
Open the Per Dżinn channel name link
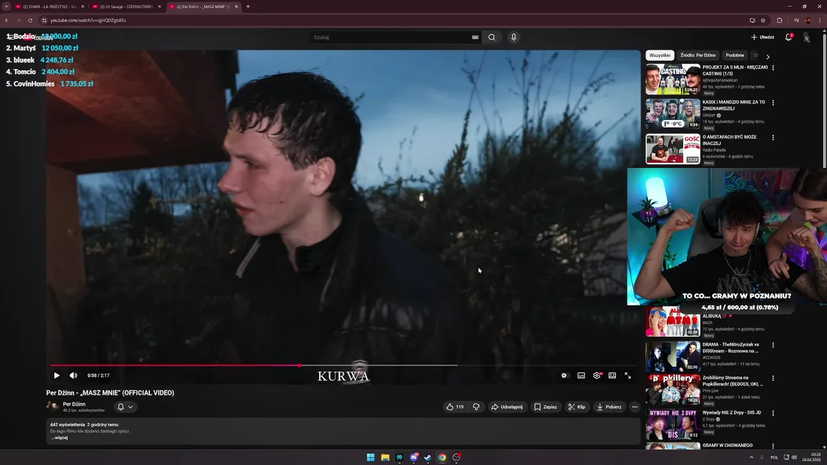click(x=74, y=404)
